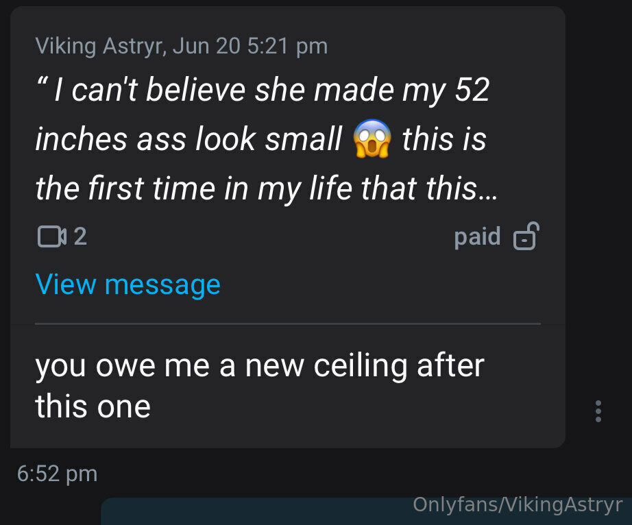Select the 'Viking Astryr, Jun 20 5:21 pm' header
The image size is (632, 525).
182,46
